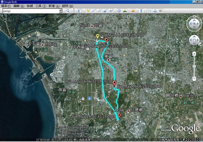Click move-left arrow on hand joystick

click(191, 40)
